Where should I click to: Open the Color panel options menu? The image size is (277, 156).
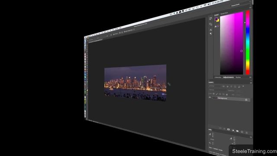(250, 7)
